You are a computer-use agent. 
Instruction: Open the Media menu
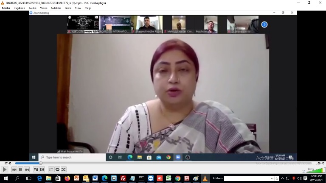6,8
